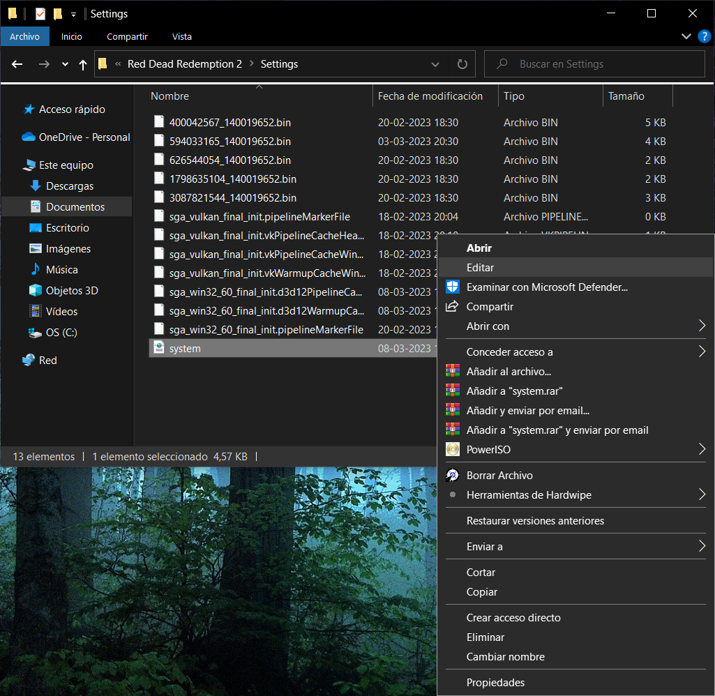Screen dimensions: 715x696
Task: Select Propiedades in the context menu
Action: pos(495,683)
